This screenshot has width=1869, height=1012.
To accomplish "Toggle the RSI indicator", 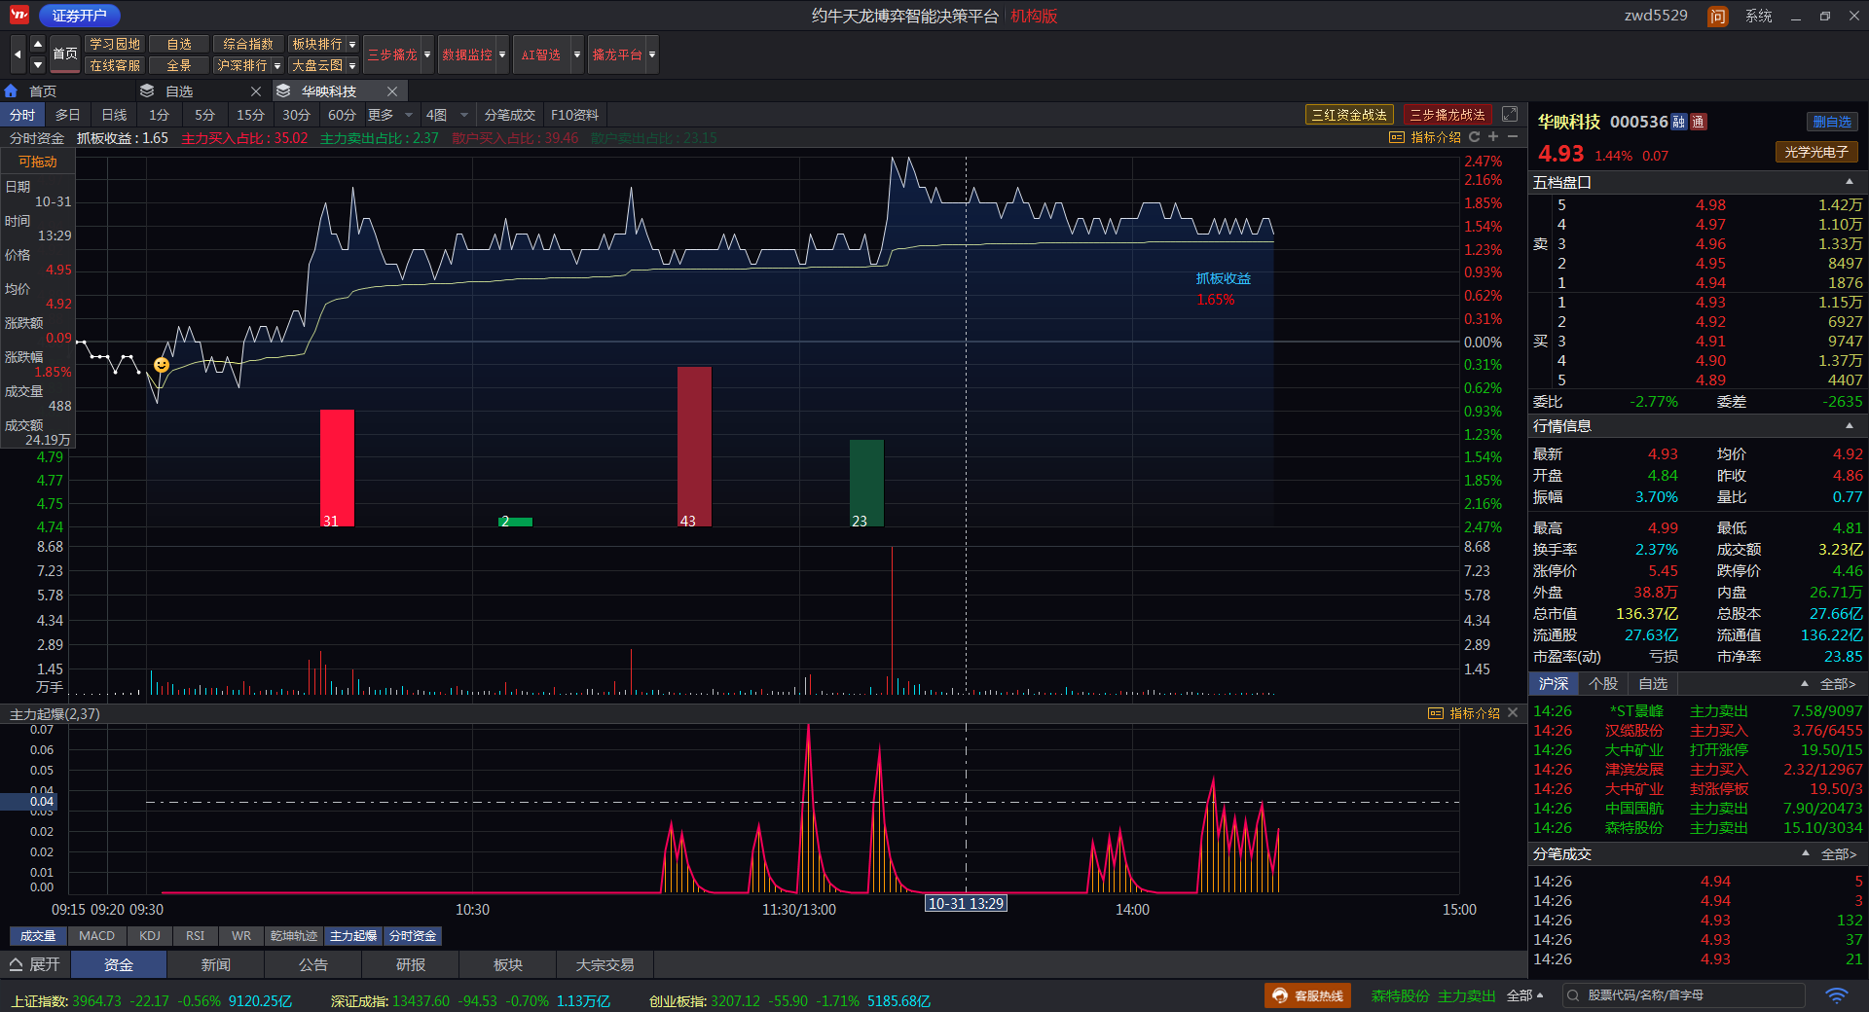I will pos(196,936).
